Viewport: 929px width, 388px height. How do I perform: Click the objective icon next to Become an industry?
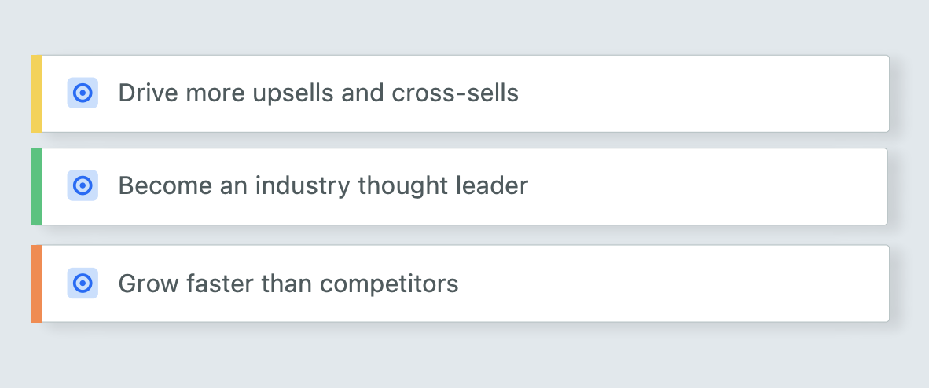click(x=83, y=185)
